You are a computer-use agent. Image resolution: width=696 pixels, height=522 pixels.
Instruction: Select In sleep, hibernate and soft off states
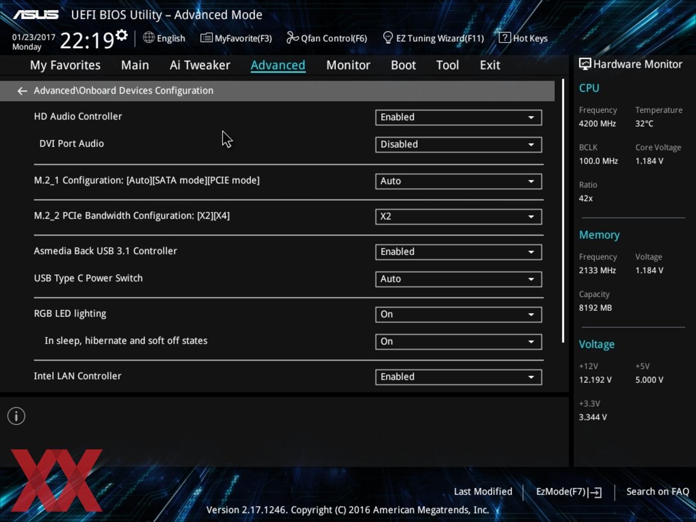point(126,341)
